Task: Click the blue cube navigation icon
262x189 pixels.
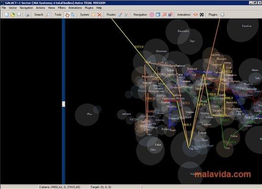Action: 158,15
